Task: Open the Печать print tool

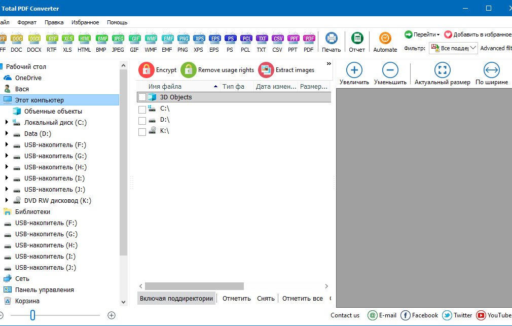Action: pyautogui.click(x=331, y=43)
